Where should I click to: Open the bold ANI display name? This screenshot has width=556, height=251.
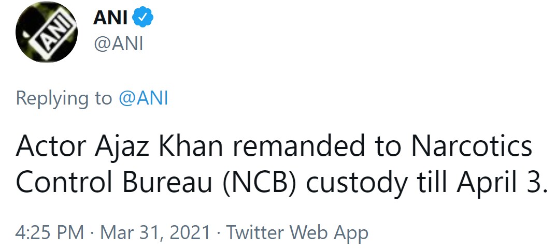coord(110,18)
